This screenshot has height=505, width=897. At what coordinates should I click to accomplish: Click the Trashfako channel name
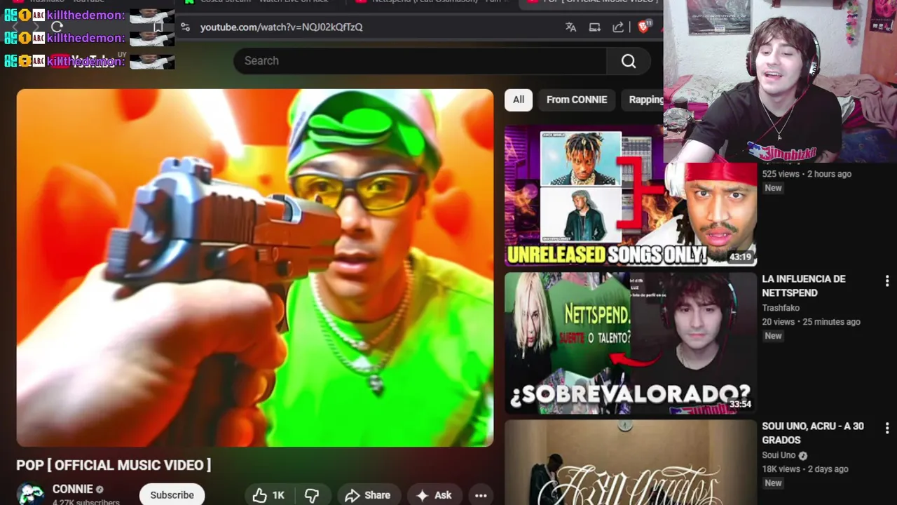coord(781,307)
